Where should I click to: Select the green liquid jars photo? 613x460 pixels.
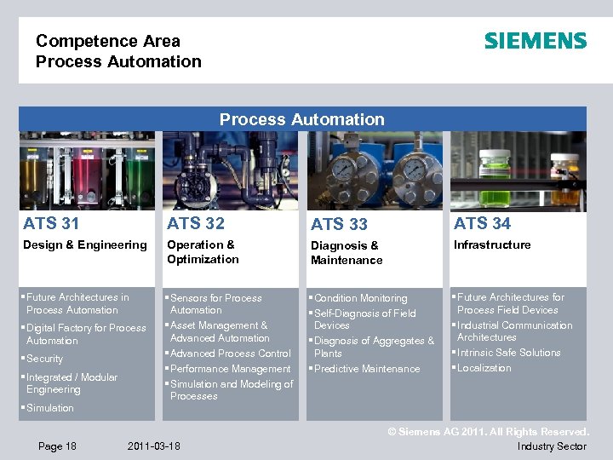(x=518, y=171)
